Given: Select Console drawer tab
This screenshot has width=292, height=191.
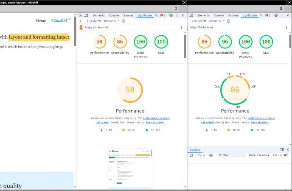Looking at the screenshot, I should (x=195, y=150).
